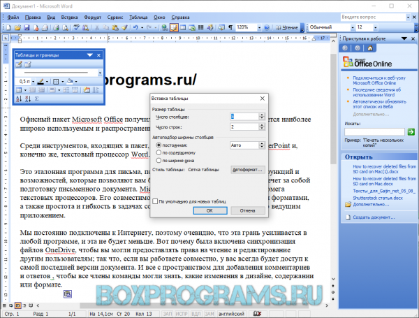The image size is (419, 318).
Task: Open 'Таблицы и границы' toolbar options triangle
Action: (x=90, y=55)
